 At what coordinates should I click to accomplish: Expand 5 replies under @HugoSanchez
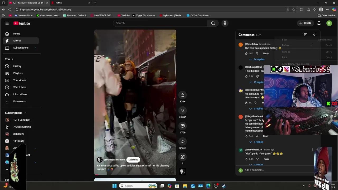coord(256,142)
